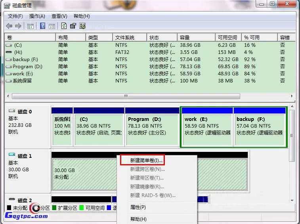The height and width of the screenshot is (224, 300).
Task: Click the Forward arrow toolbar icon
Action: [18, 26]
